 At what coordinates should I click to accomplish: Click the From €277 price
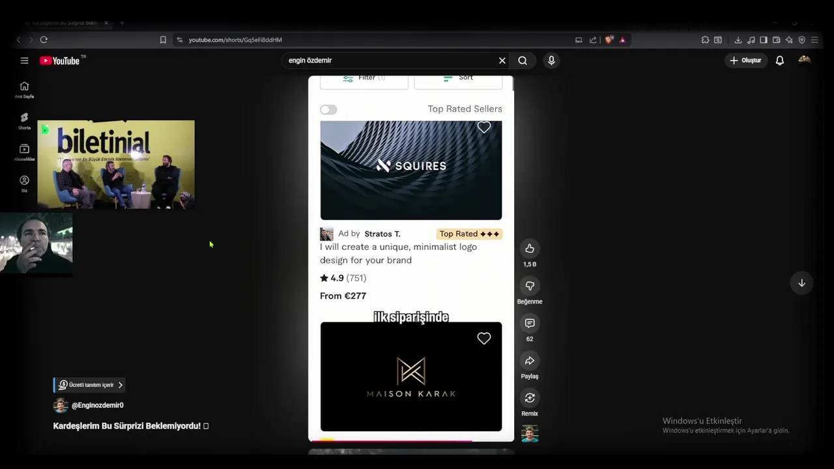[x=343, y=296]
